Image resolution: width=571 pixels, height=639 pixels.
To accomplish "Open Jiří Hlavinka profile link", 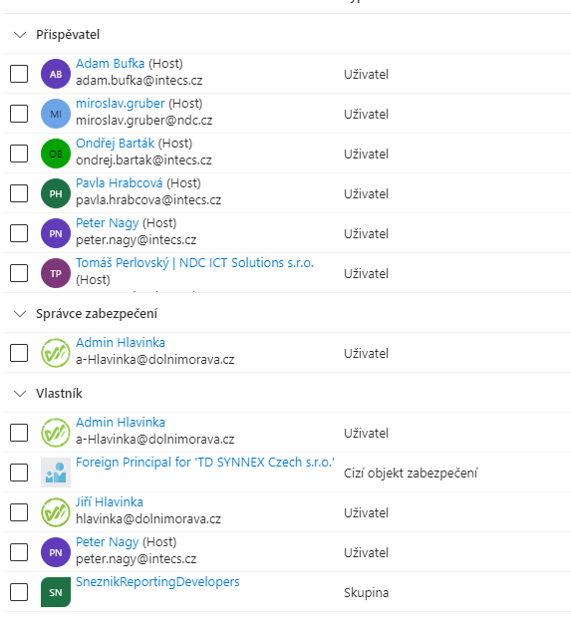I will tap(110, 502).
